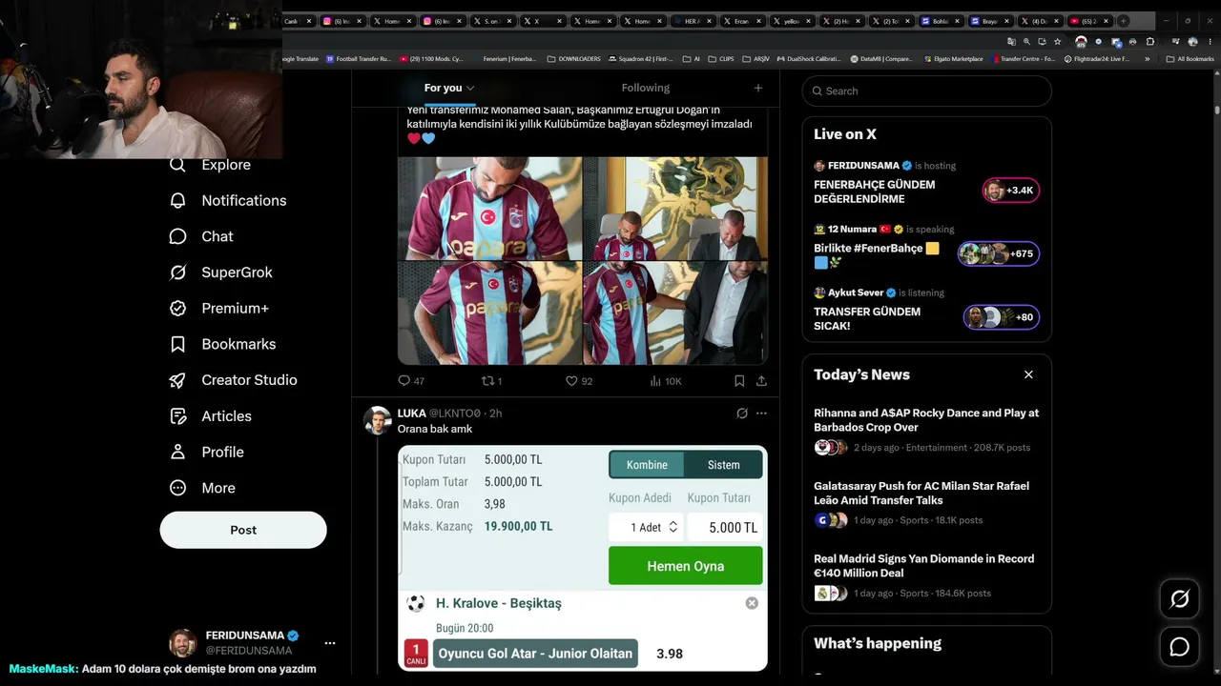Open Explore from the X sidebar

click(210, 165)
